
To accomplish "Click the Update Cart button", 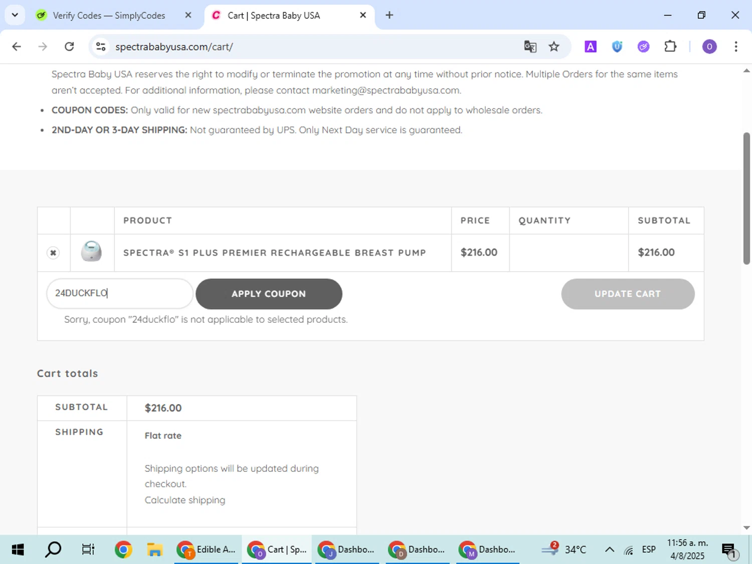I will 628,294.
